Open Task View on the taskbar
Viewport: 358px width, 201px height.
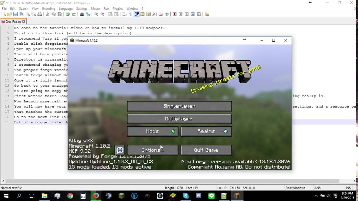click(32, 196)
